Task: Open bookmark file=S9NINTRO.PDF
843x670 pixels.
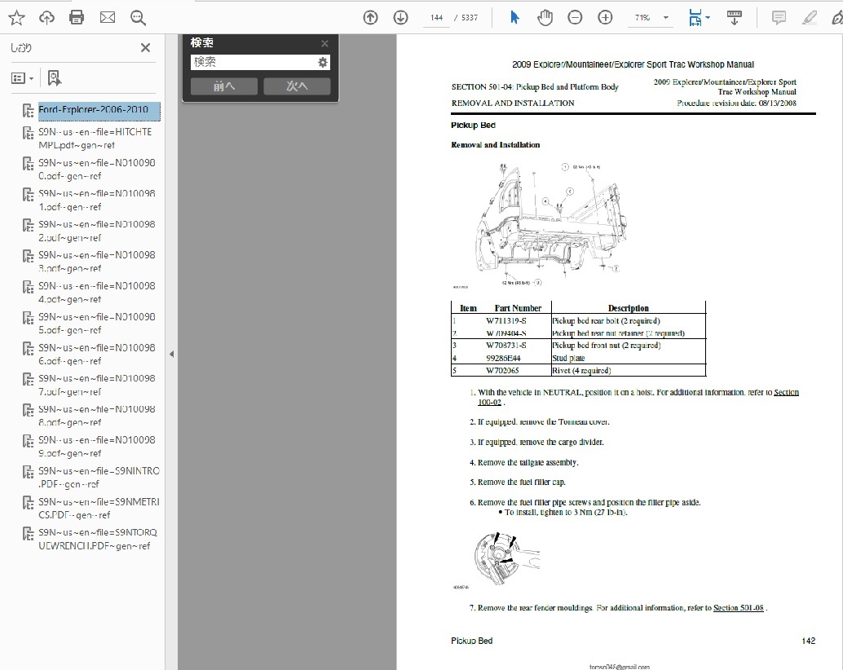Action: (99, 477)
